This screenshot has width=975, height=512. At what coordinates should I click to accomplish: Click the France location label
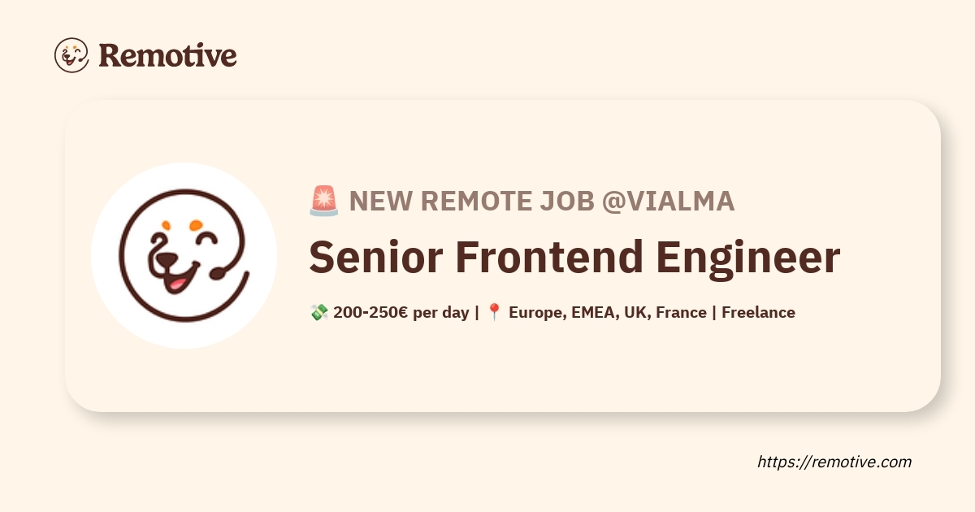coord(681,312)
